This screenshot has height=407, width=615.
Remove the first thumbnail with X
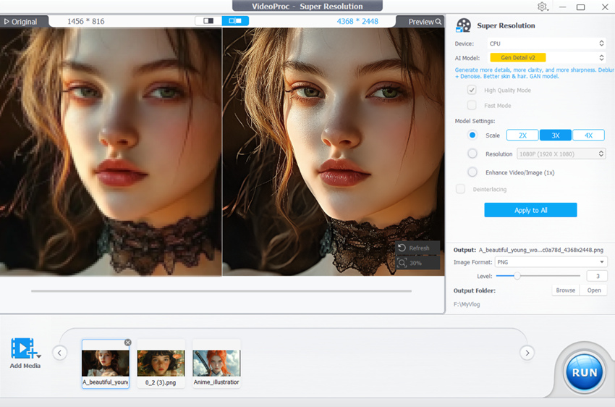(128, 343)
